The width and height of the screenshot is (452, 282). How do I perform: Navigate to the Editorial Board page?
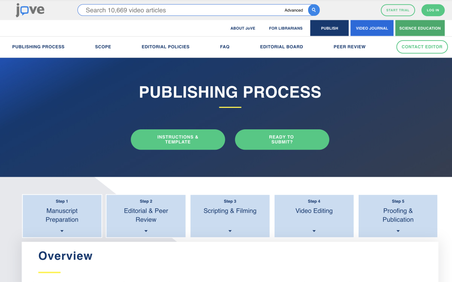tap(281, 47)
